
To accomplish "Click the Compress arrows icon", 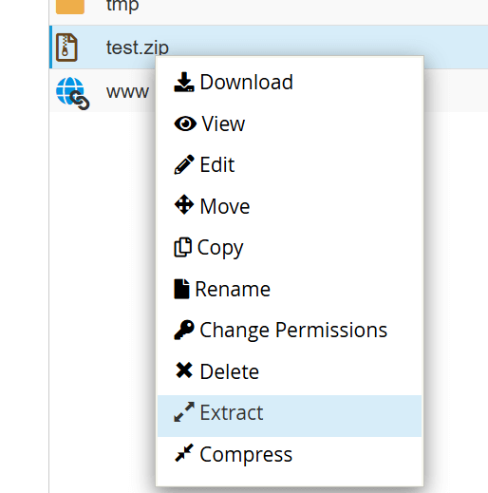I will click(x=184, y=453).
